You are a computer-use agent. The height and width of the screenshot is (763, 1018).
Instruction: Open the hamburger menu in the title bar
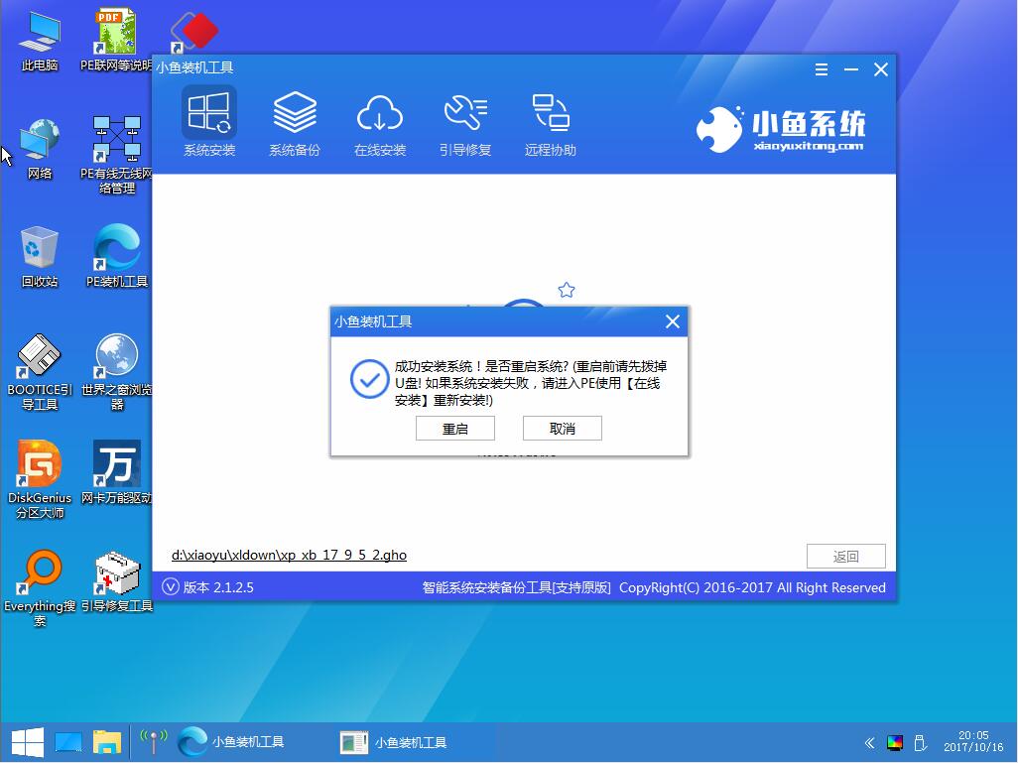click(x=821, y=69)
